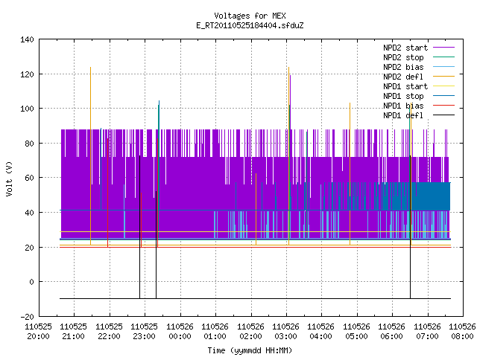
Task: Click the 'NPD2 defl' legend label
Action: pos(403,77)
